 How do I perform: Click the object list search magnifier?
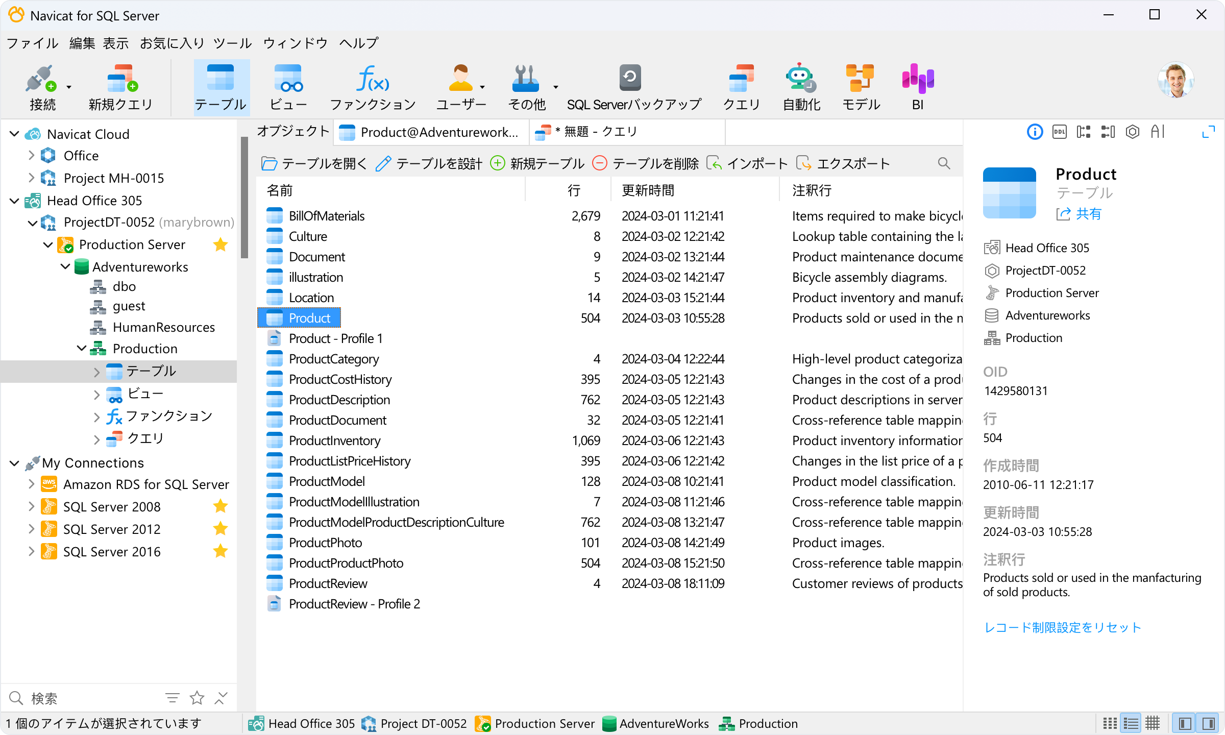[x=944, y=163]
